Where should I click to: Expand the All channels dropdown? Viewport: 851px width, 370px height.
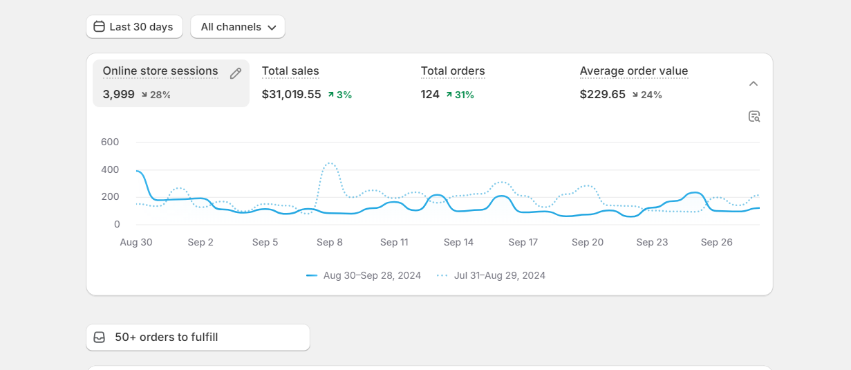tap(238, 27)
